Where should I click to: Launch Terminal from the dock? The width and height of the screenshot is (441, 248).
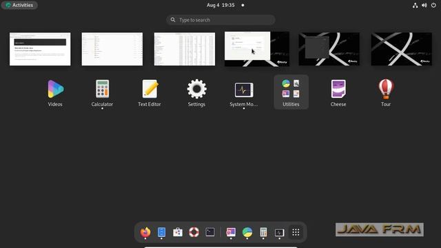[210, 232]
